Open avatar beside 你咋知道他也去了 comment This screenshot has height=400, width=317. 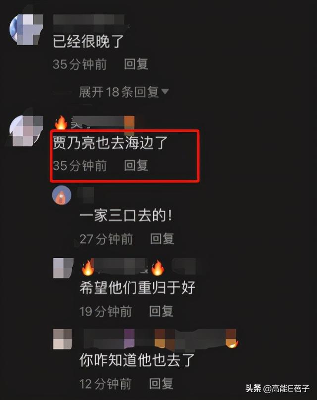pos(62,339)
